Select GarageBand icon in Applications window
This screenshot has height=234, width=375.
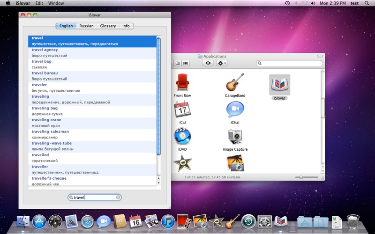235,82
